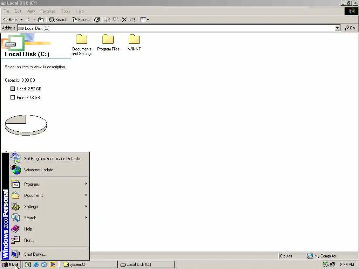This screenshot has height=269, width=359.
Task: Open the Favorites menu
Action: [x=48, y=11]
